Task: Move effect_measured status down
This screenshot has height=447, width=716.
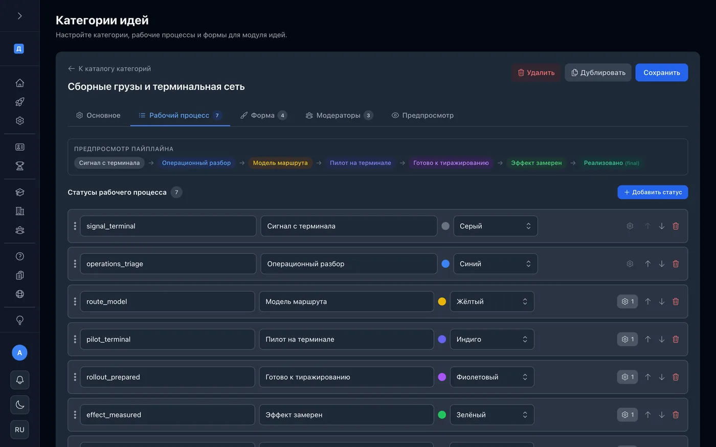Action: point(661,415)
